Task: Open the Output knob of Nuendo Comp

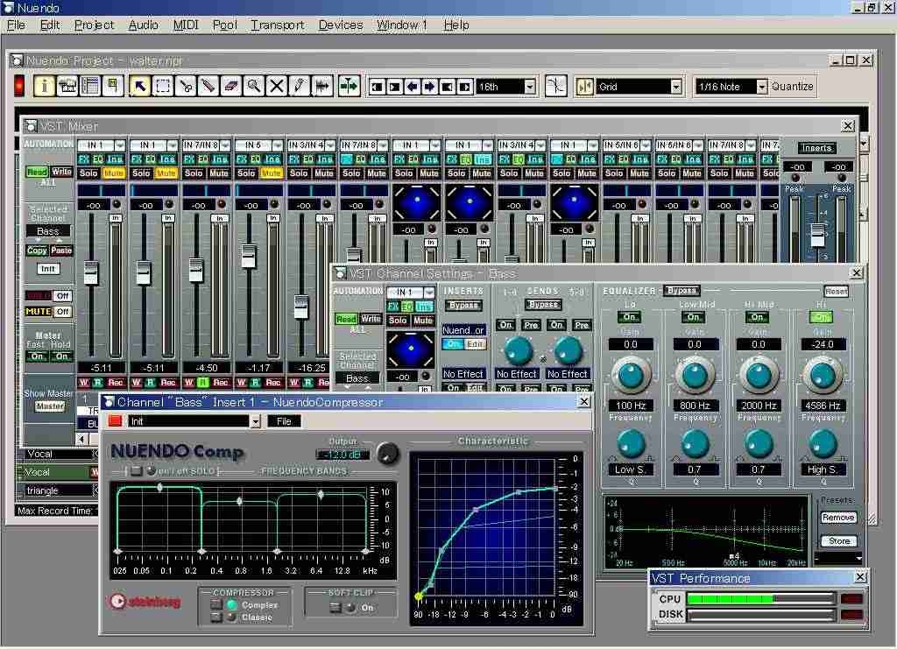Action: 387,454
